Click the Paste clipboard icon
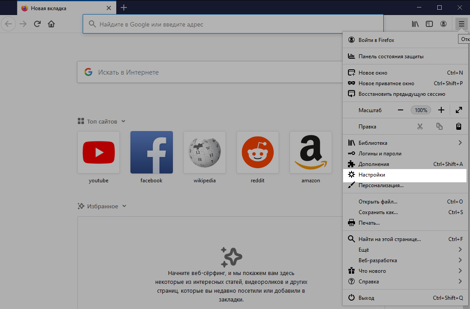The image size is (470, 309). tap(459, 127)
